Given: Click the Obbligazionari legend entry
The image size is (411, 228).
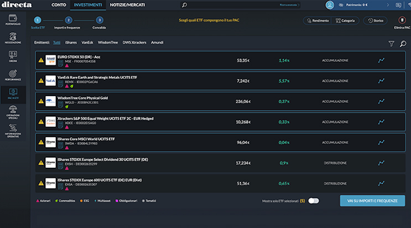Looking at the screenshot, I should click(x=126, y=201).
